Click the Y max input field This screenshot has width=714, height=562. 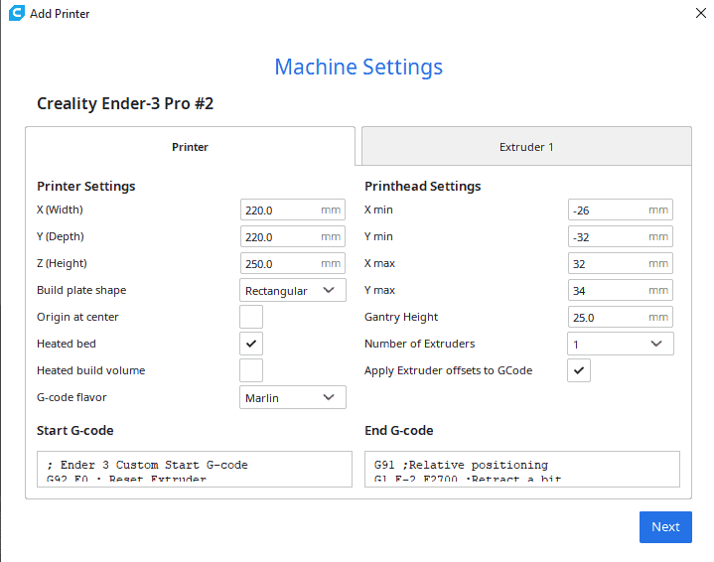[621, 291]
